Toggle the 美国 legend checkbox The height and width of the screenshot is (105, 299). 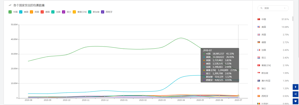tap(21, 12)
